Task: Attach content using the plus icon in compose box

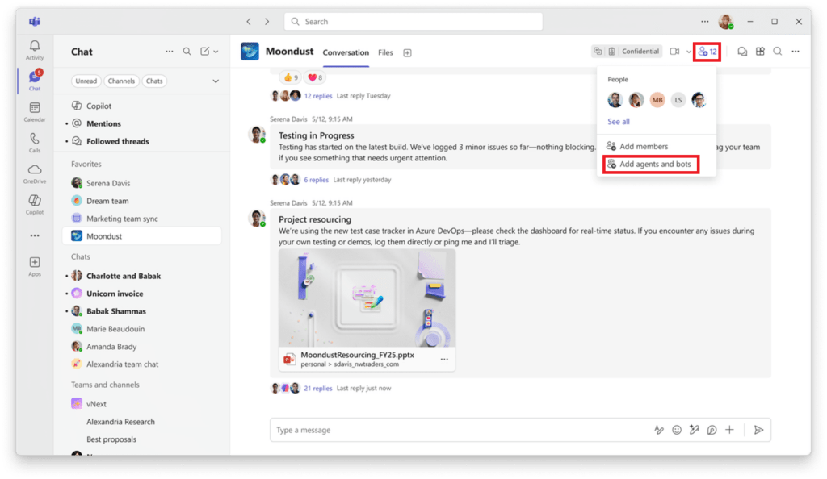Action: [729, 430]
